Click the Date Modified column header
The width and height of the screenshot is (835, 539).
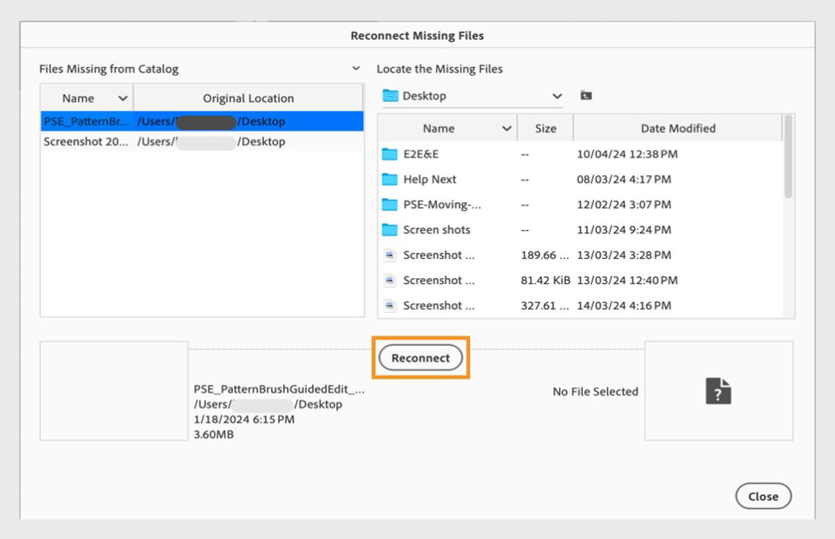click(x=678, y=128)
